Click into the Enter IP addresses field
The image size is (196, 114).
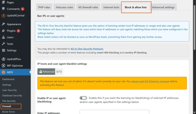pos(114,112)
